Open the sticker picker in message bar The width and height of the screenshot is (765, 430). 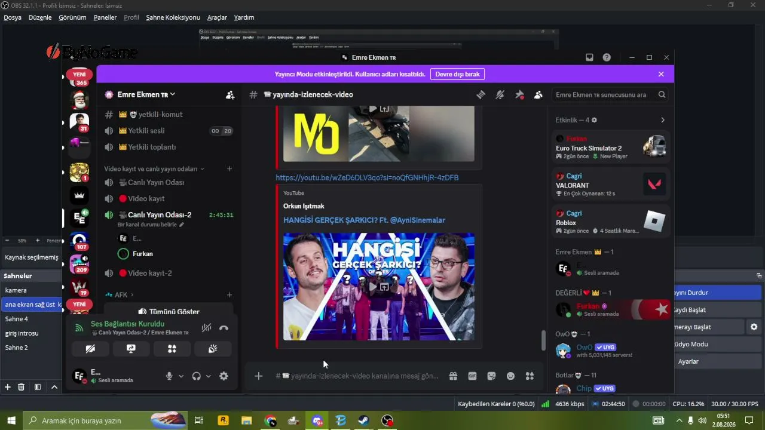[491, 376]
